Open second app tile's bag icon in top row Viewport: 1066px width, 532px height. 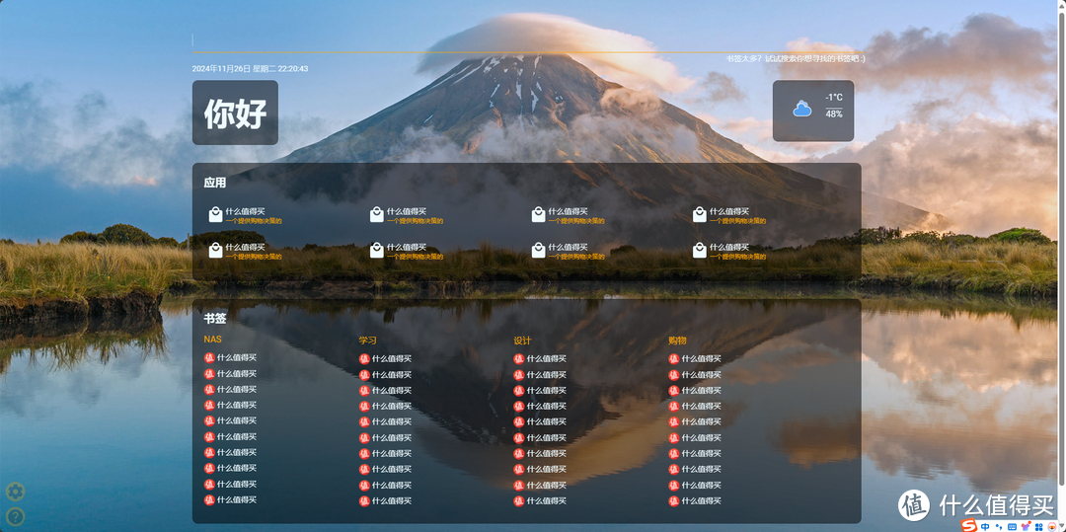click(x=377, y=215)
